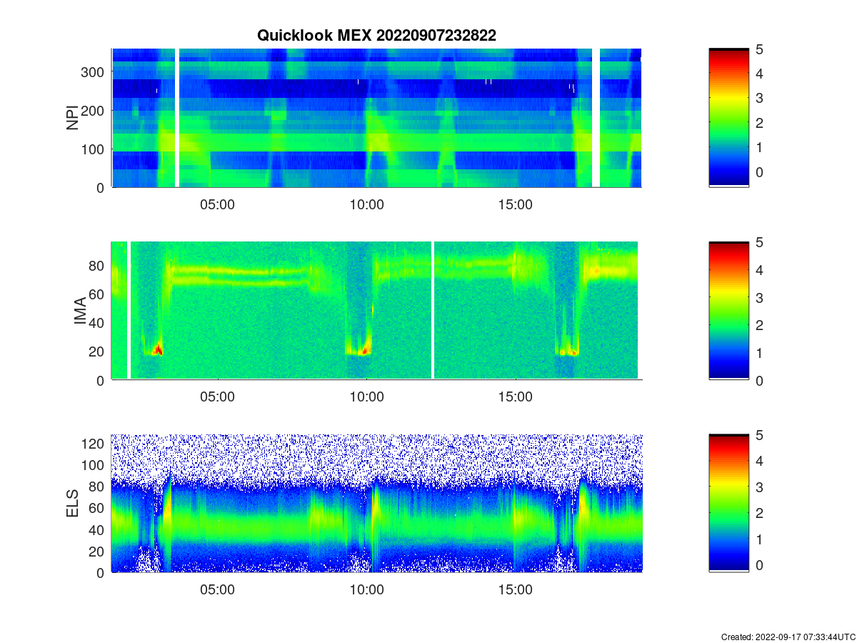This screenshot has width=857, height=643.
Task: Click the "05:00" tick under the NPI panel
Action: (217, 204)
